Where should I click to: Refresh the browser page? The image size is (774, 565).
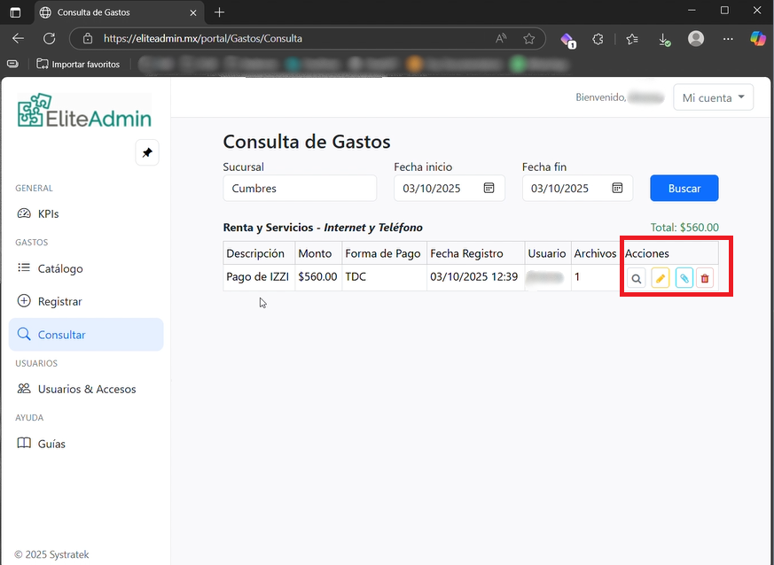pos(50,39)
